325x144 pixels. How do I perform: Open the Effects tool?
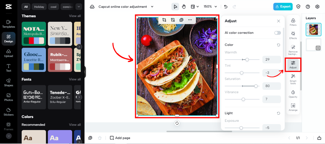click(293, 35)
